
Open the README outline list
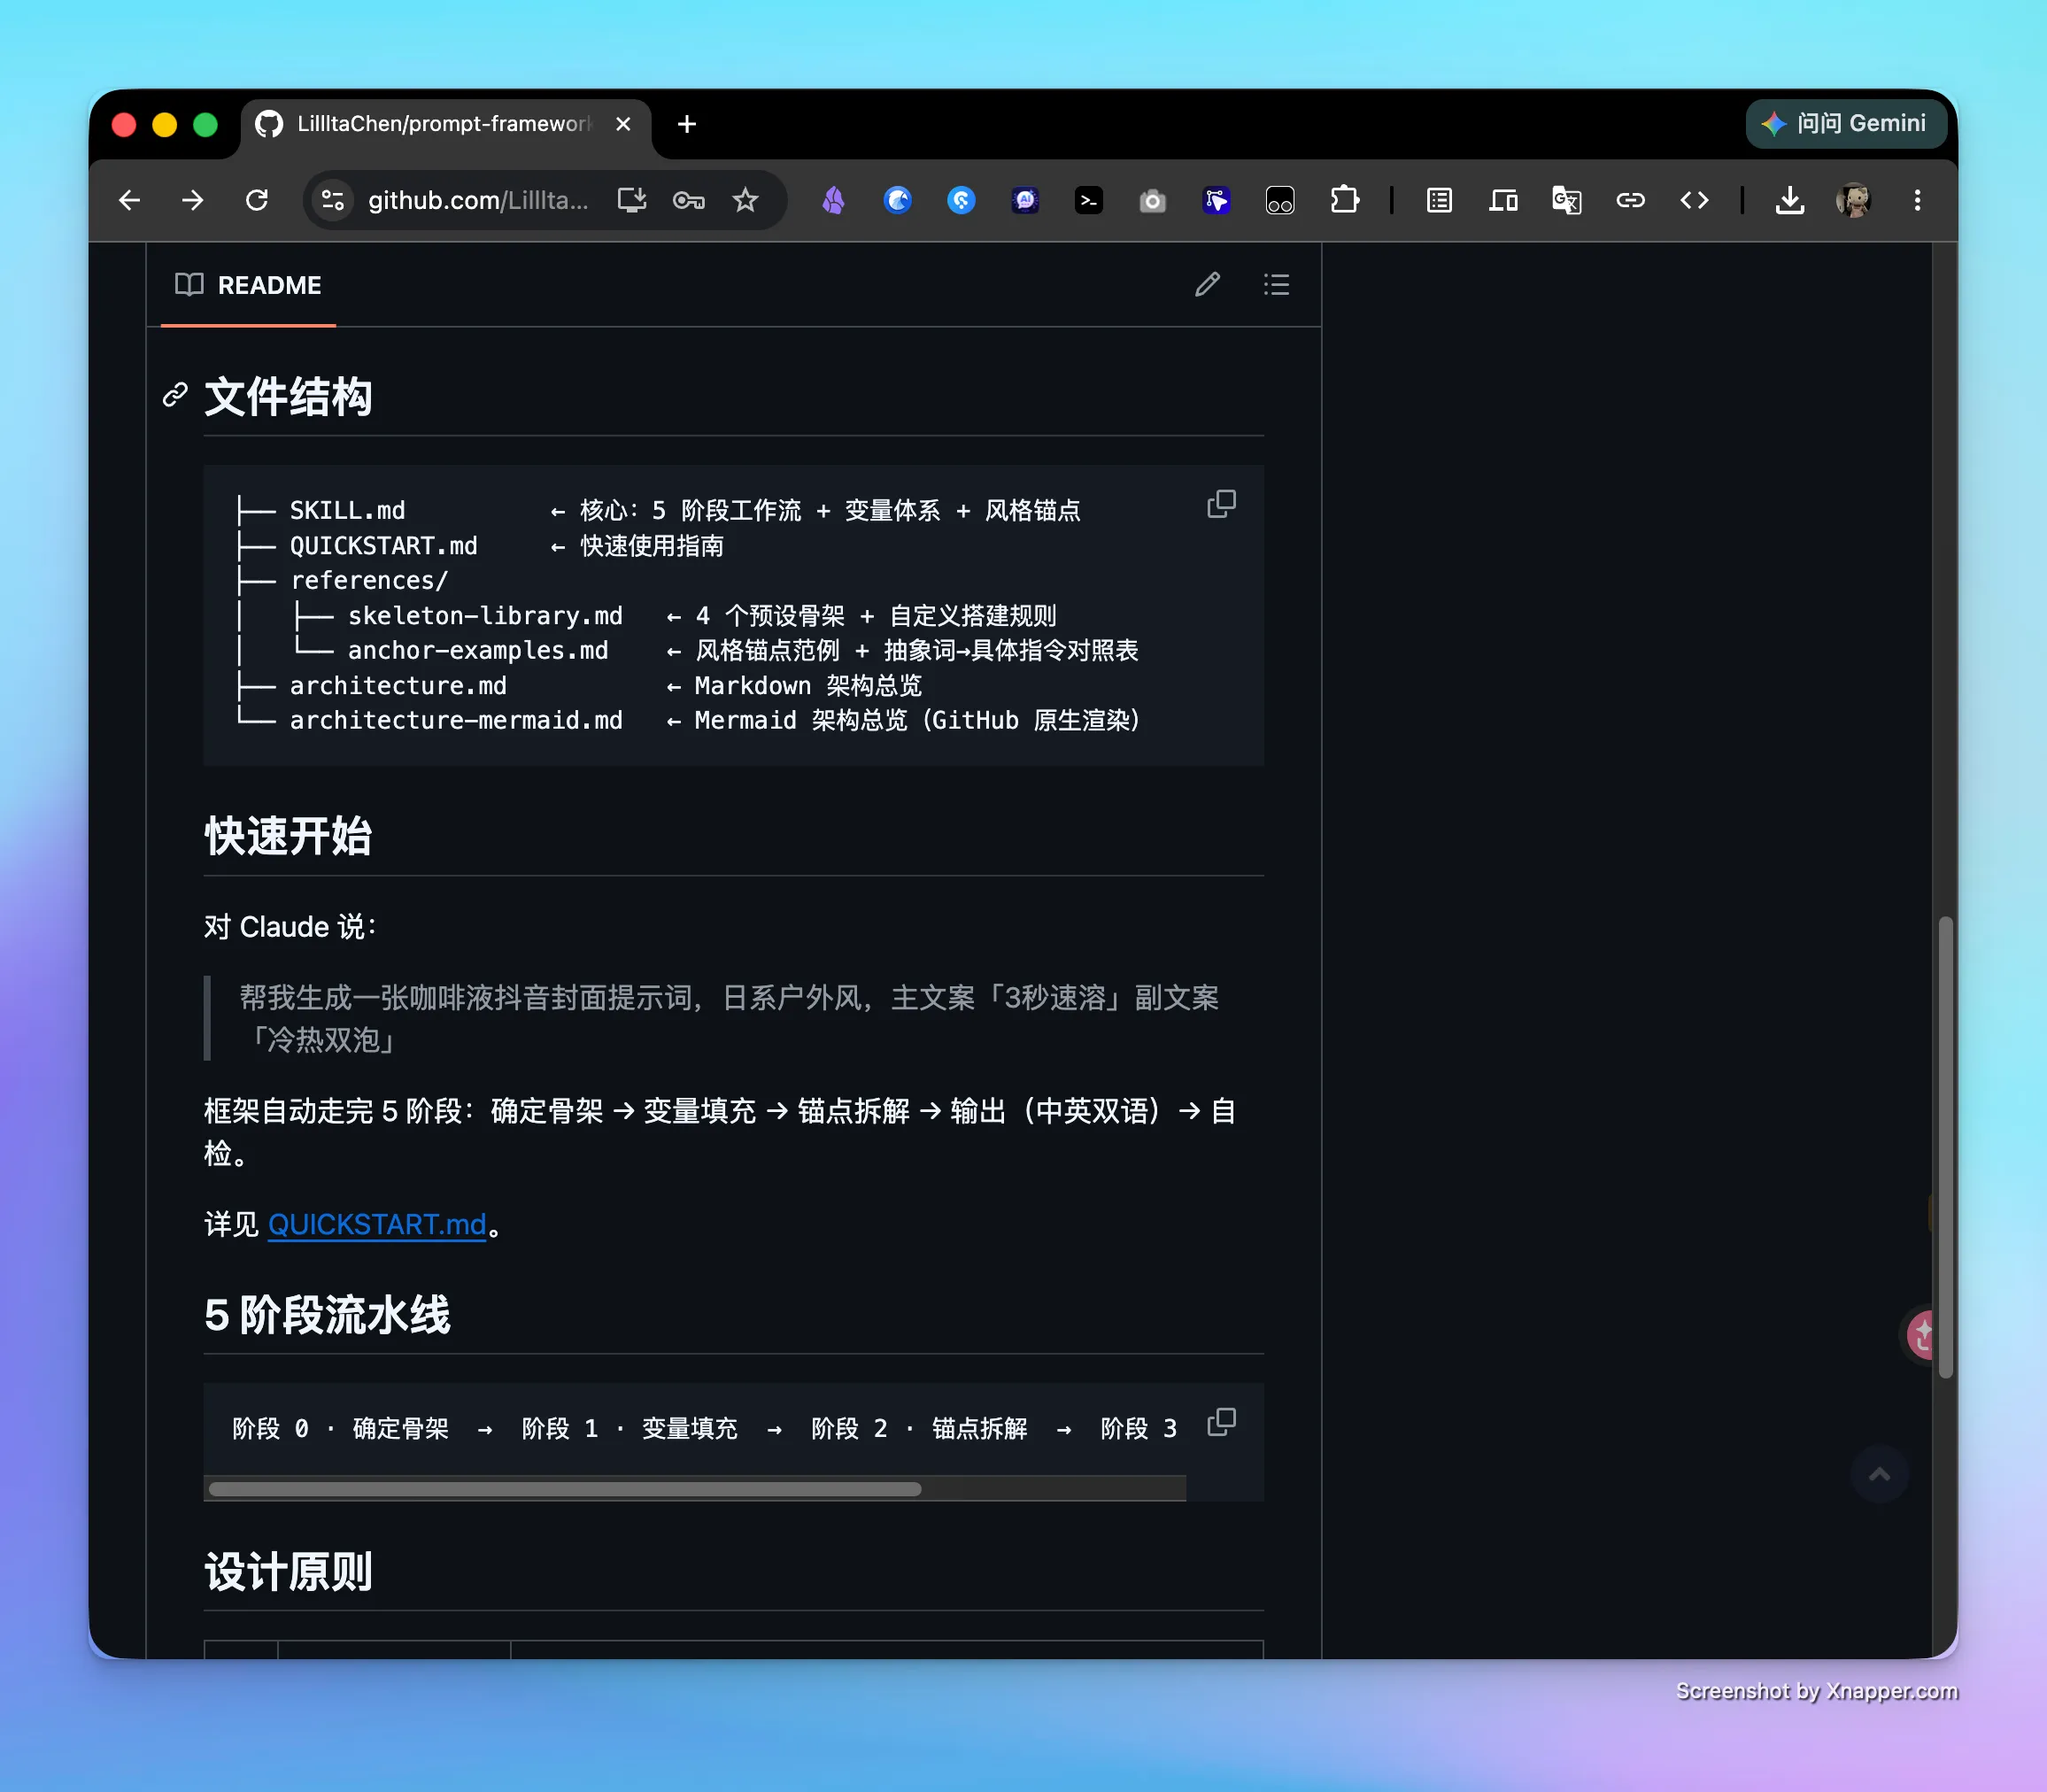coord(1276,285)
